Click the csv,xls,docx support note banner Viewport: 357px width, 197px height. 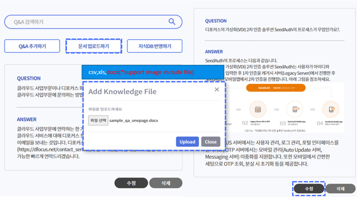[x=153, y=72]
